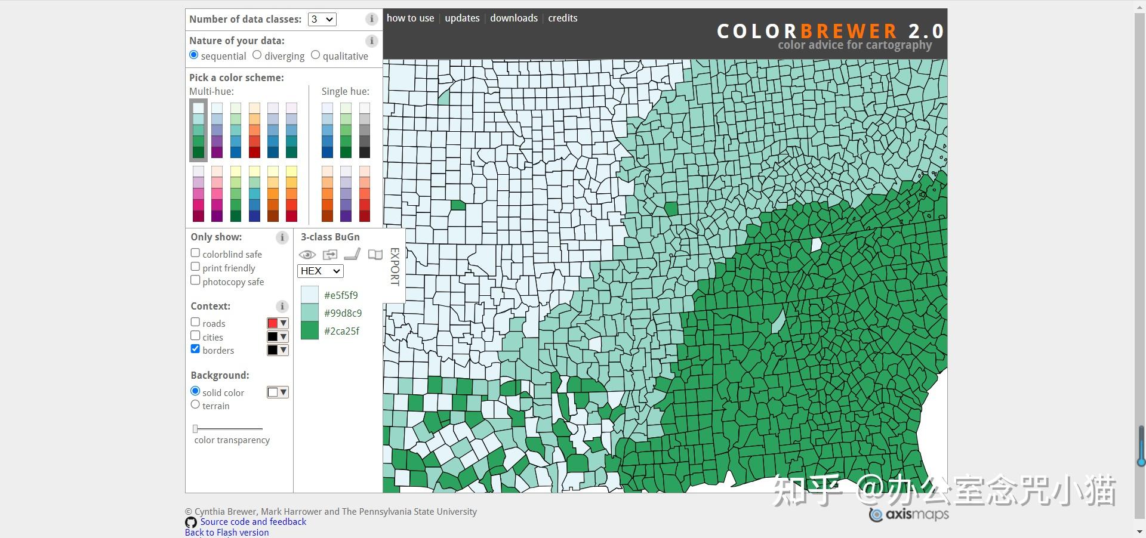Select the single-hue blue color scheme

327,130
